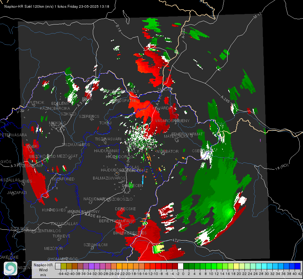Select the MEZŐTÚR label
This screenshot has width=303, height=279.
click(x=53, y=248)
